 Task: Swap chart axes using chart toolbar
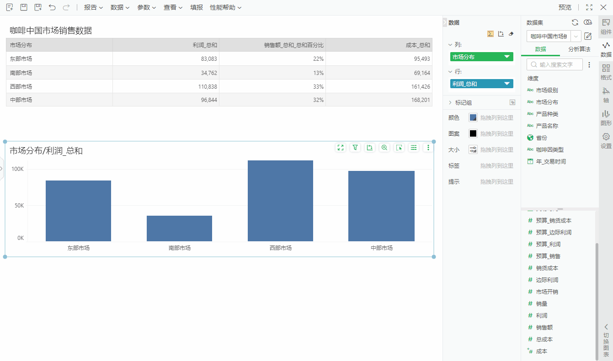click(370, 147)
